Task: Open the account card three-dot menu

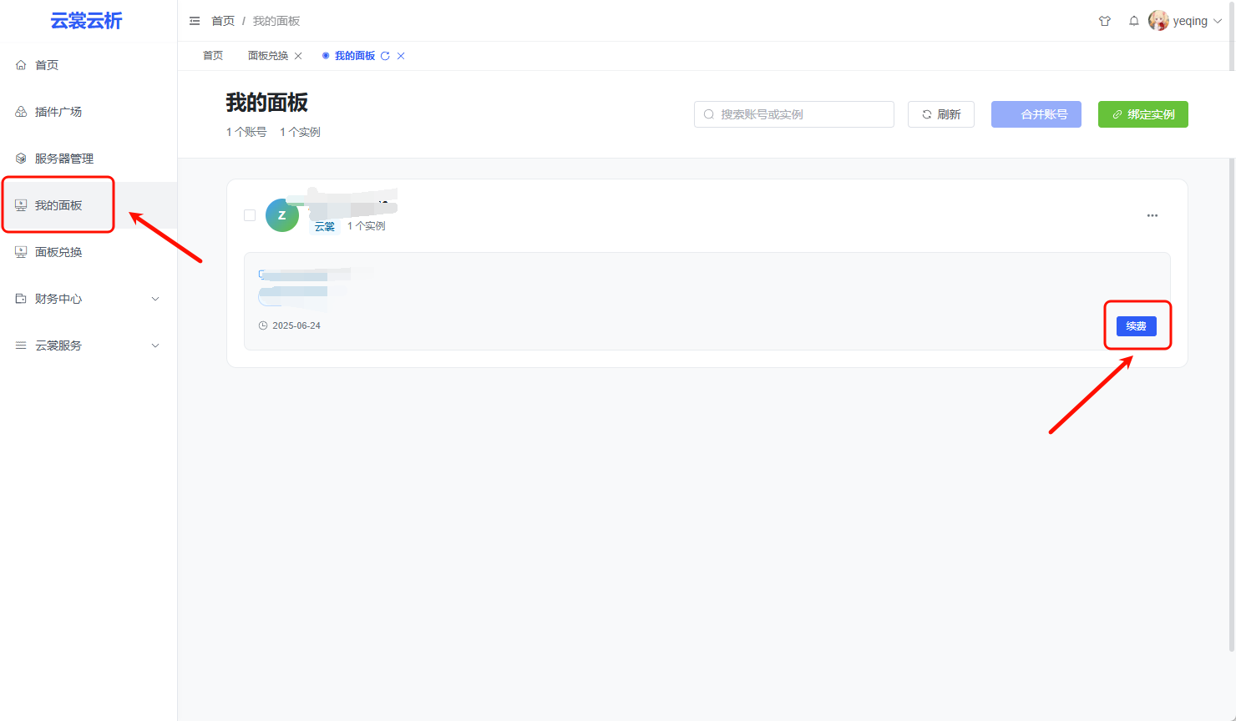Action: 1152,215
